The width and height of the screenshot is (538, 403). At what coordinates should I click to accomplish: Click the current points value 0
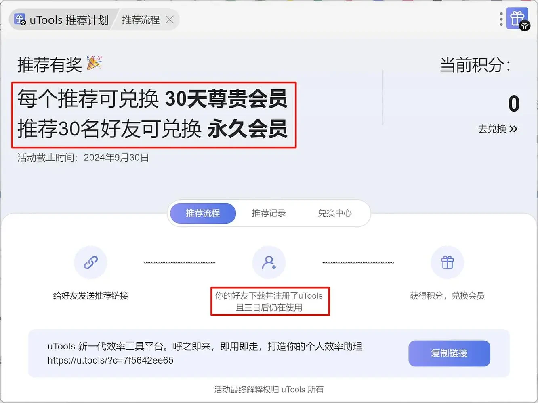tap(514, 104)
